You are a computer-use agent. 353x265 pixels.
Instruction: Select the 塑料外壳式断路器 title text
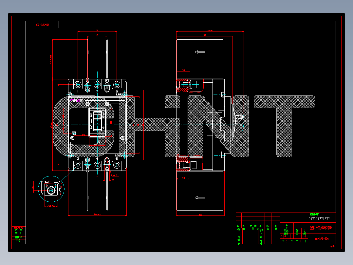321,228
